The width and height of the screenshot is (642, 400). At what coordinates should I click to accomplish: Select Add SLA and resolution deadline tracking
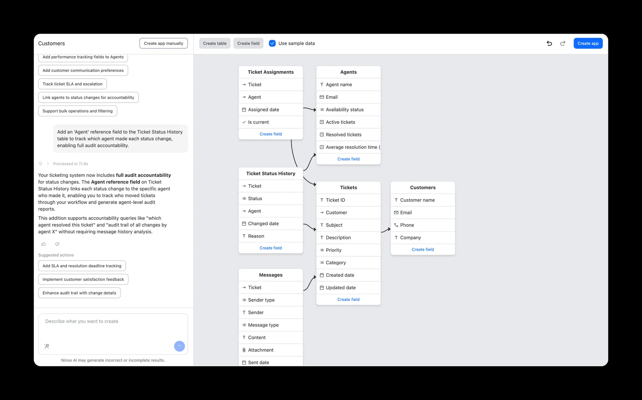[82, 266]
